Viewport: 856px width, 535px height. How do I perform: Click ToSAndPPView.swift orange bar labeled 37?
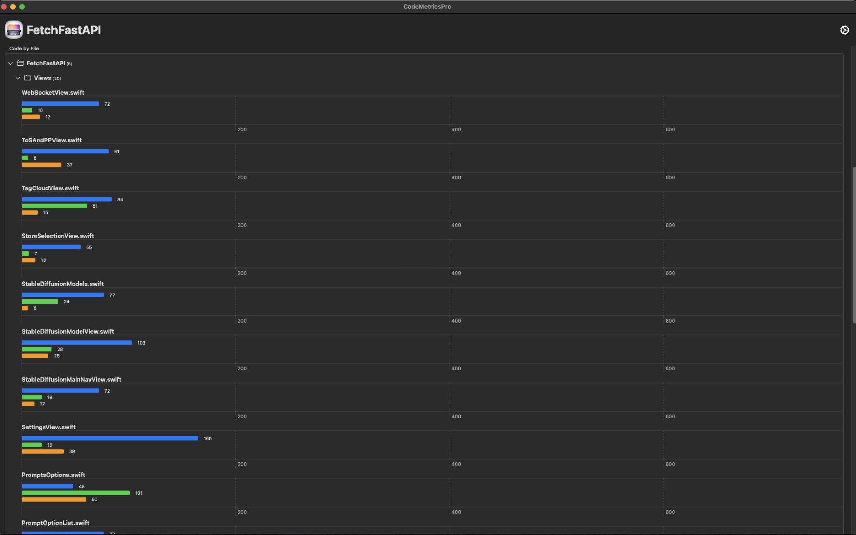pyautogui.click(x=41, y=165)
